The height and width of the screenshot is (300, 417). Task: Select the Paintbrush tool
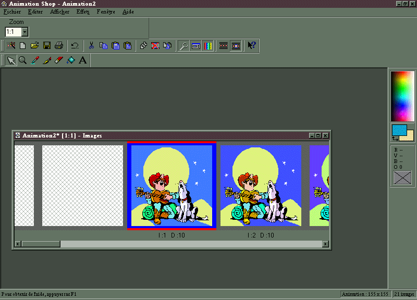[47, 60]
